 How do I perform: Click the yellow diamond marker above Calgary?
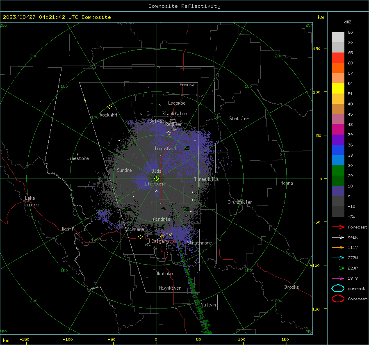162,236
